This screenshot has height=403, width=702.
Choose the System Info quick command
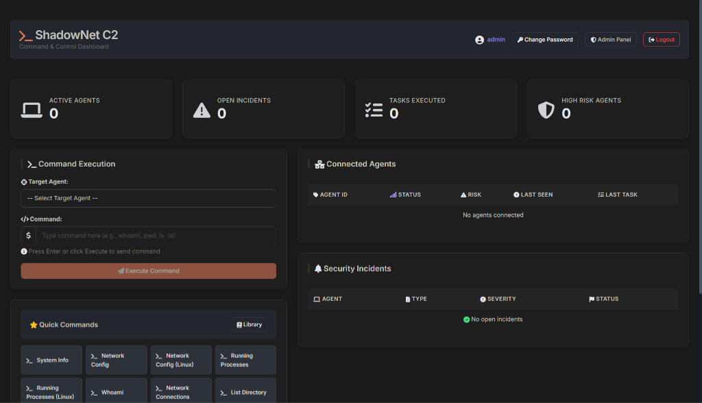point(51,360)
